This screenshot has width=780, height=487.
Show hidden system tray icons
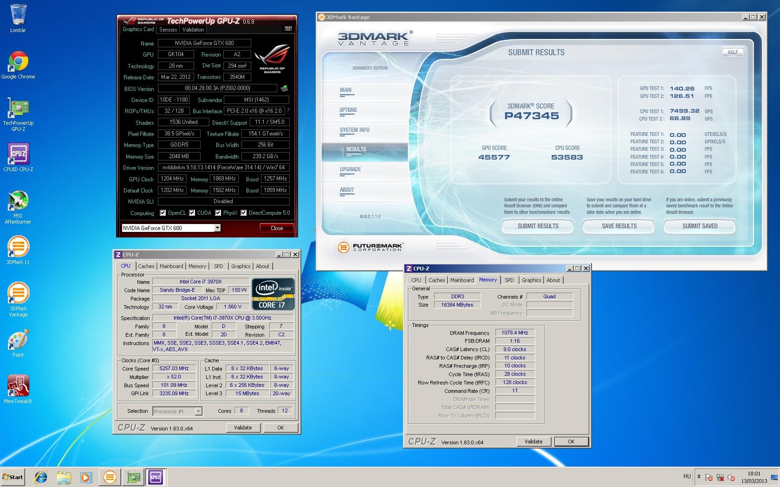[x=699, y=477]
